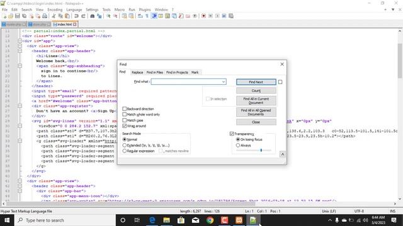Open the Find what history dropdown arrow

click(224, 82)
